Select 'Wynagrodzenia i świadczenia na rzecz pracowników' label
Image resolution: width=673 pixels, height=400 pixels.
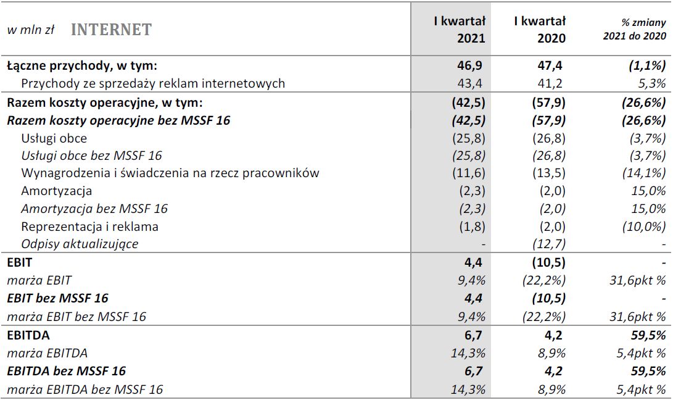point(170,173)
